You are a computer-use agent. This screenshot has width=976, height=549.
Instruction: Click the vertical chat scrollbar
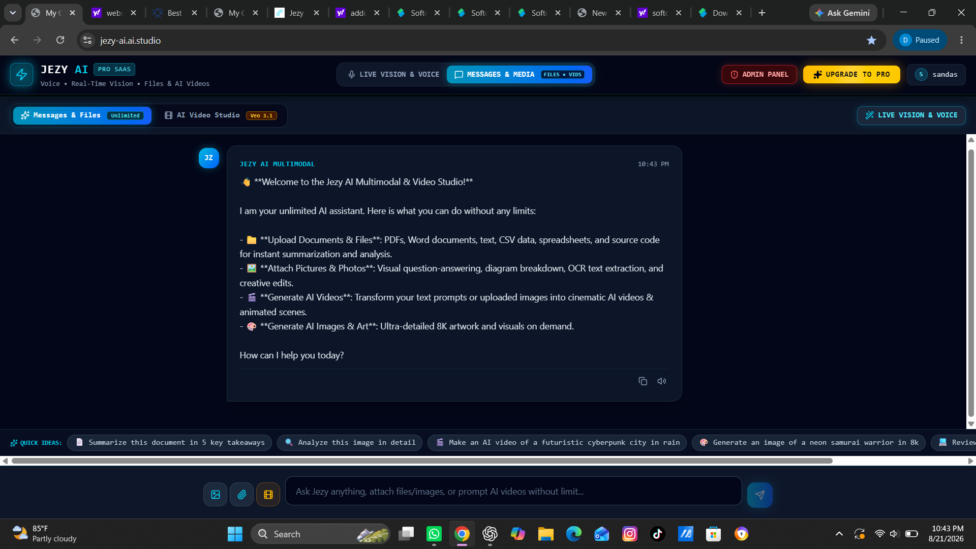point(971,282)
